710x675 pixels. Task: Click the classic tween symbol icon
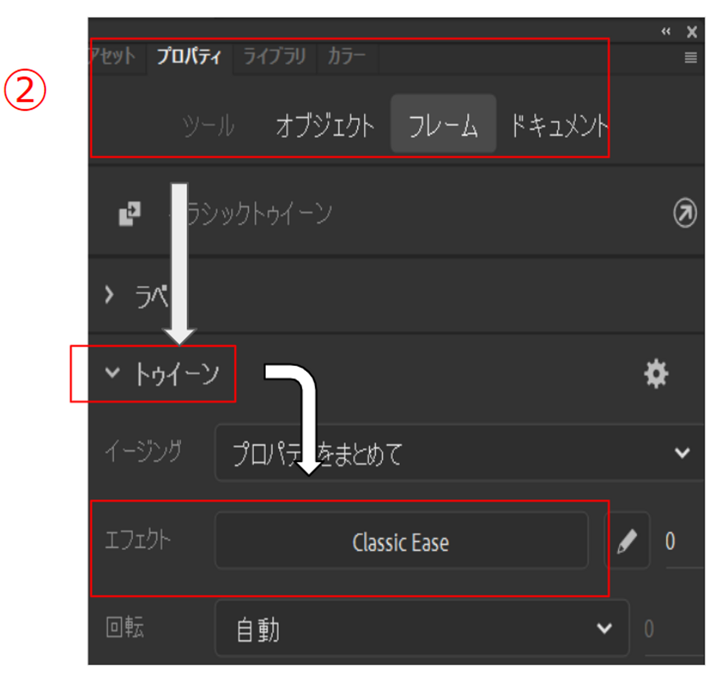[130, 213]
